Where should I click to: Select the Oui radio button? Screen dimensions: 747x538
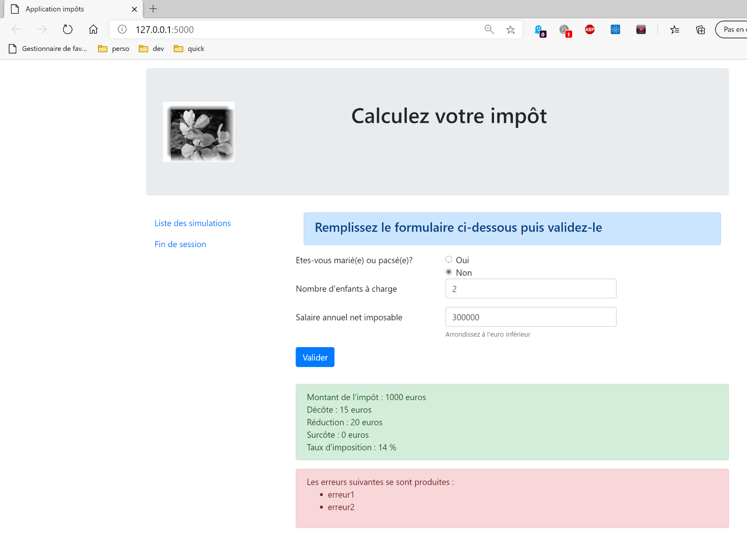[x=449, y=260]
